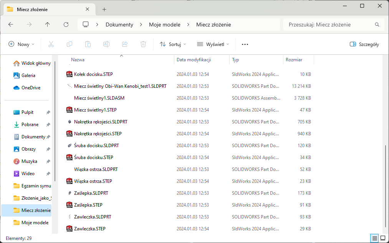Expand the Sortuj sort options

173,44
